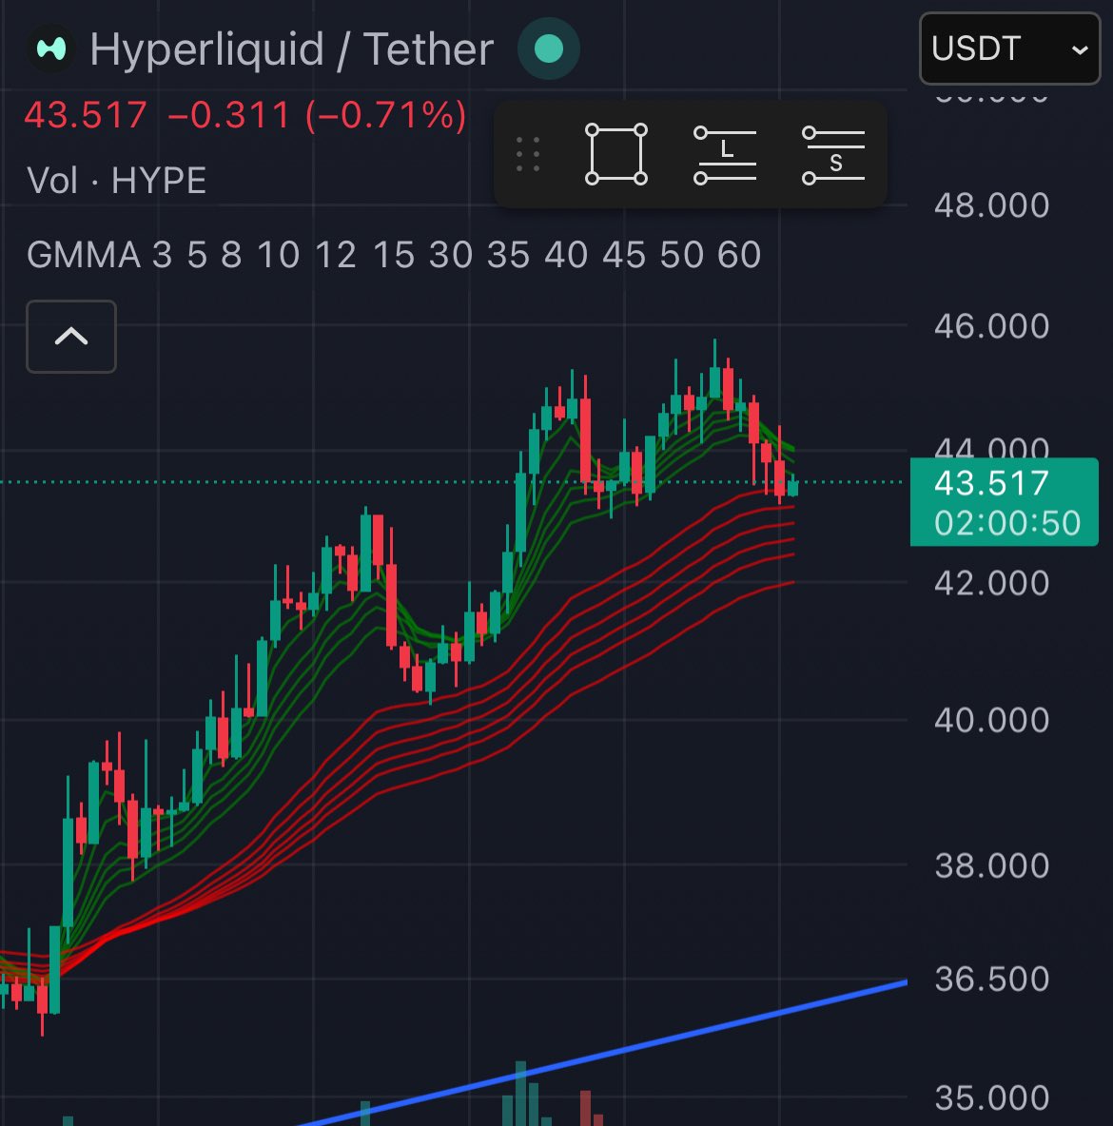
Task: Select the Long position tool icon
Action: (x=724, y=154)
